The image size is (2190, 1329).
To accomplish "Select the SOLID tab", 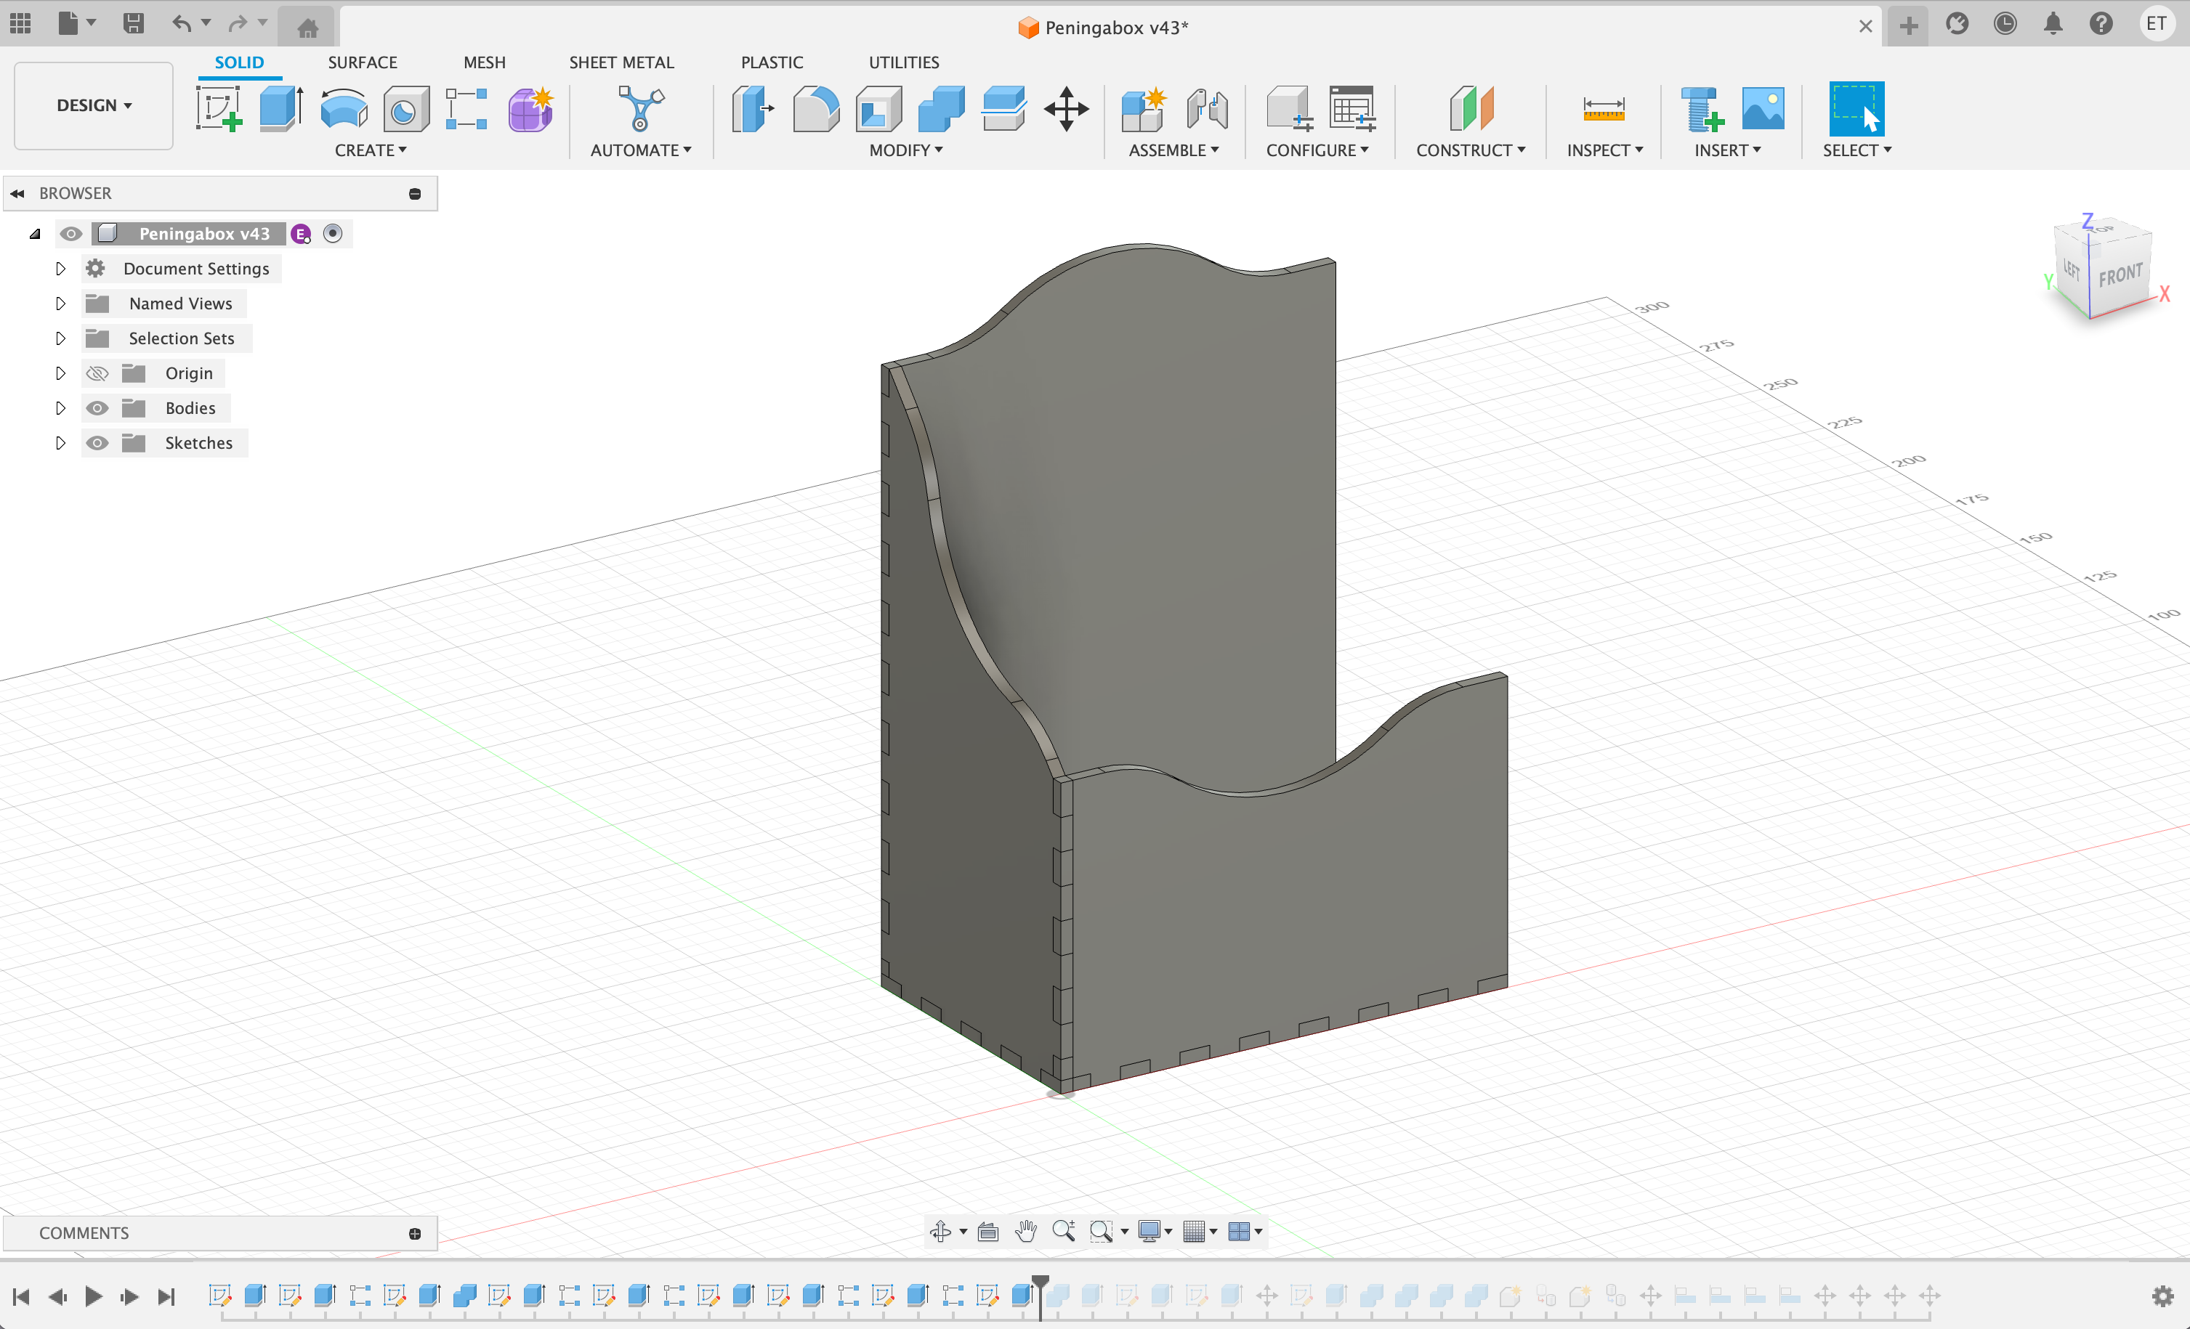I will click(239, 62).
